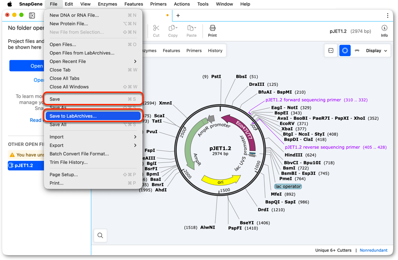Open the Help menu

(245, 4)
